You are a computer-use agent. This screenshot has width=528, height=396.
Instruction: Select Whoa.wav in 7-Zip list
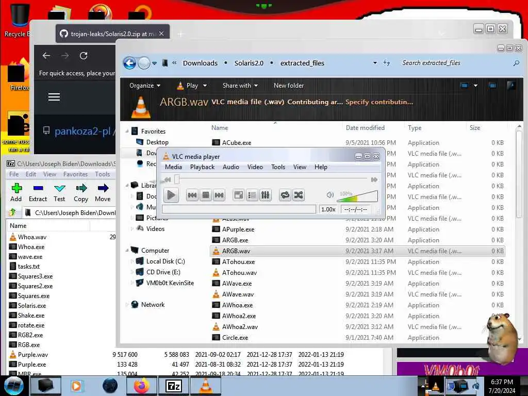click(x=32, y=237)
